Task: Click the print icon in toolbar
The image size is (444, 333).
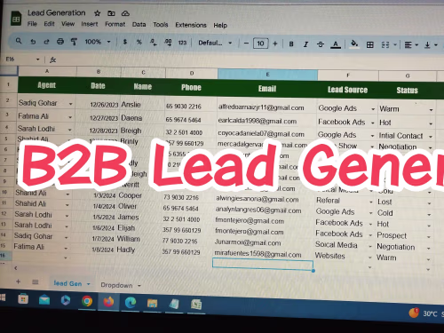Action: click(60, 42)
